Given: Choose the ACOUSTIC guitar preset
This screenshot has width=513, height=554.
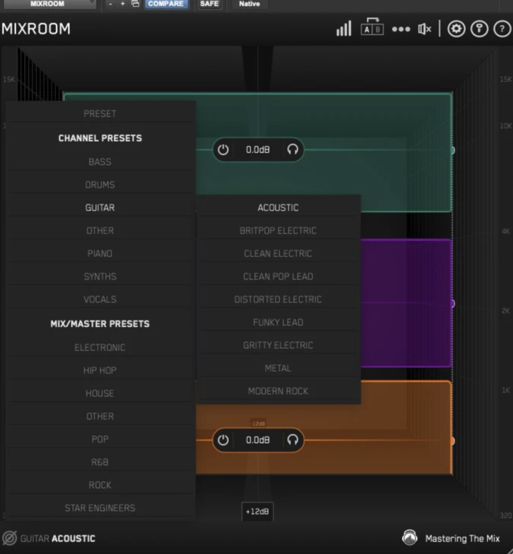Looking at the screenshot, I should (x=278, y=208).
